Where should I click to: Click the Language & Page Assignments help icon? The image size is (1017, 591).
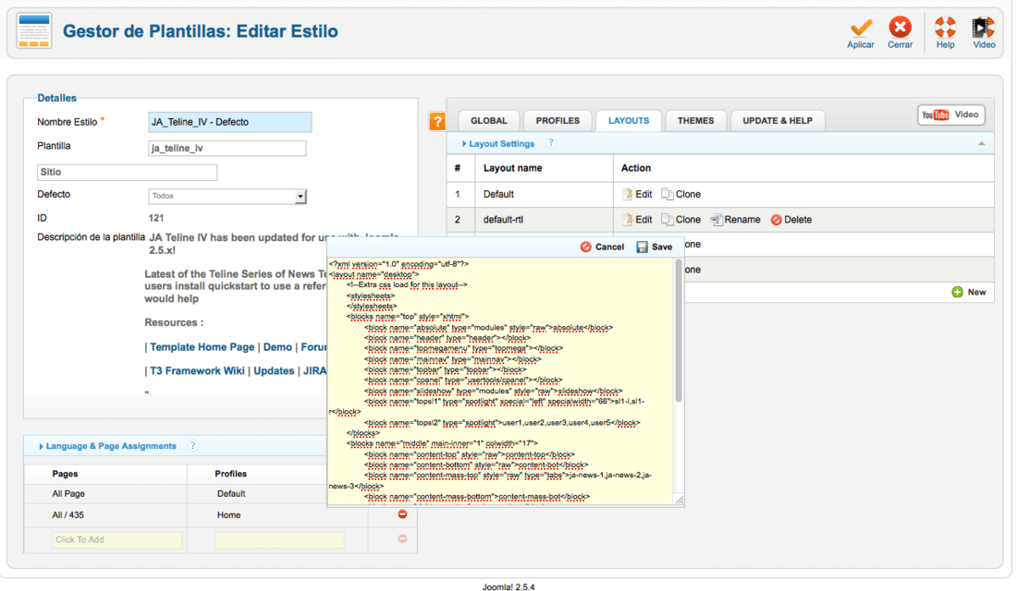[192, 446]
